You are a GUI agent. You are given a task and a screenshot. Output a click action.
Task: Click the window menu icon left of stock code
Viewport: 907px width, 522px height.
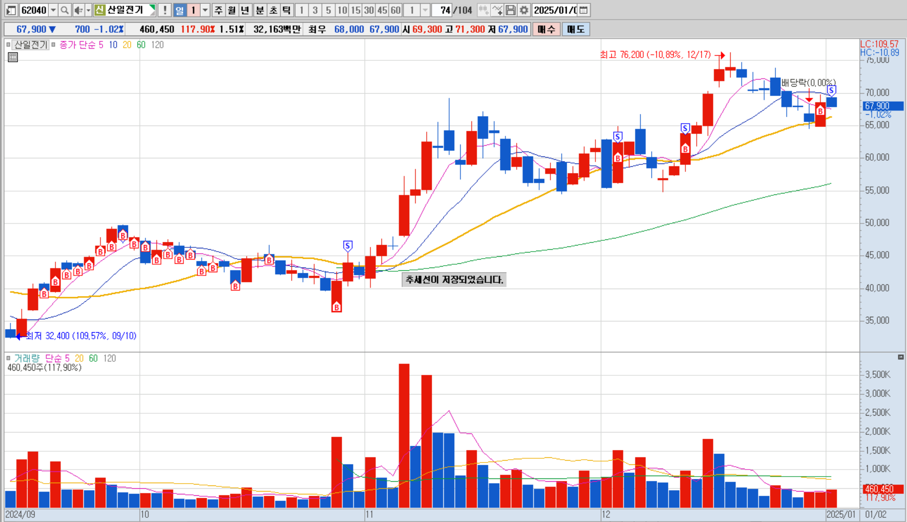11,10
